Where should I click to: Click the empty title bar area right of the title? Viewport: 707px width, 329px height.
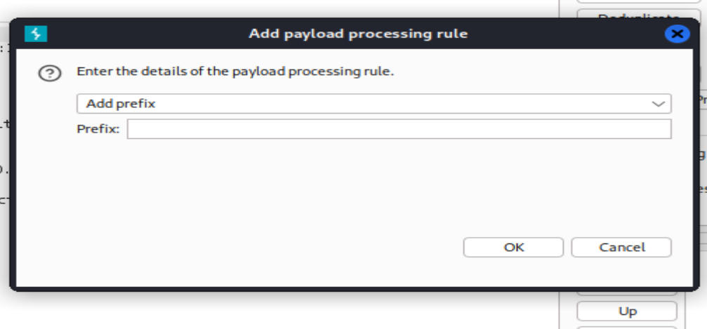562,34
